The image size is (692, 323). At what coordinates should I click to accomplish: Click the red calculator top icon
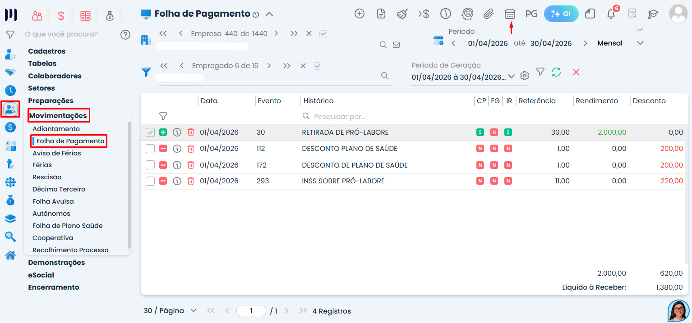click(x=85, y=16)
